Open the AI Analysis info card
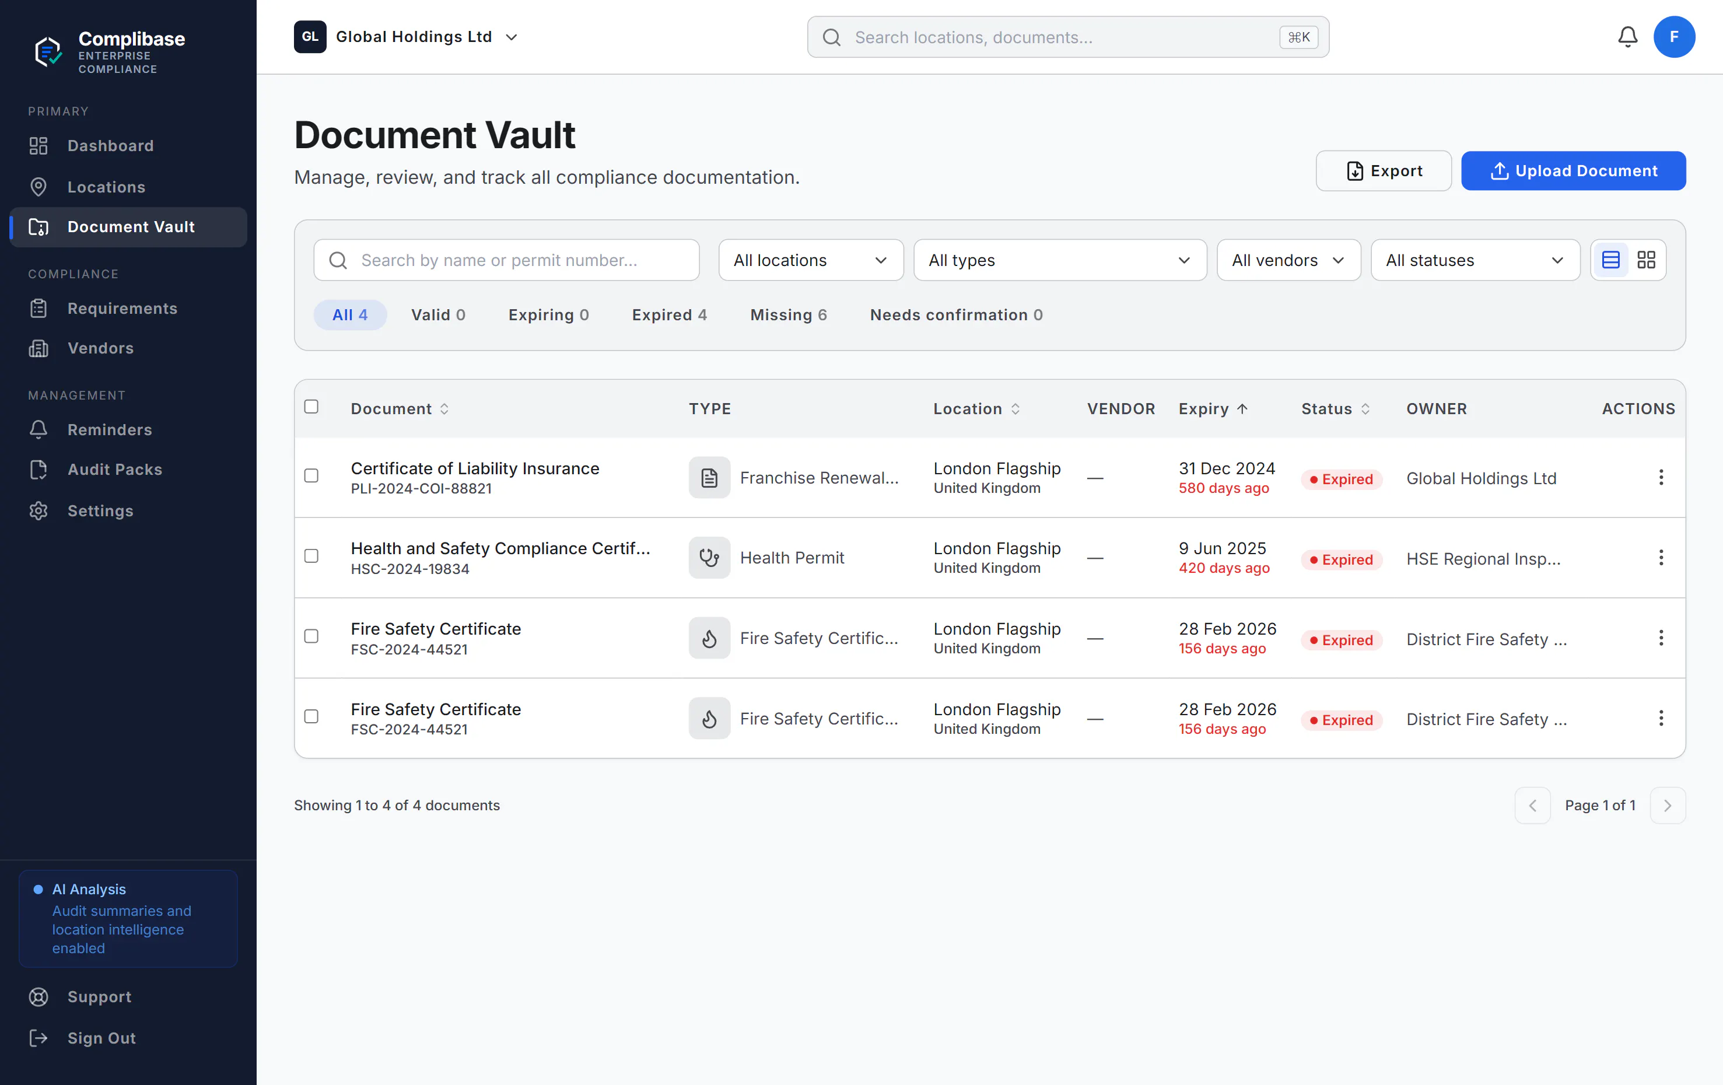The width and height of the screenshot is (1723, 1085). pyautogui.click(x=128, y=918)
